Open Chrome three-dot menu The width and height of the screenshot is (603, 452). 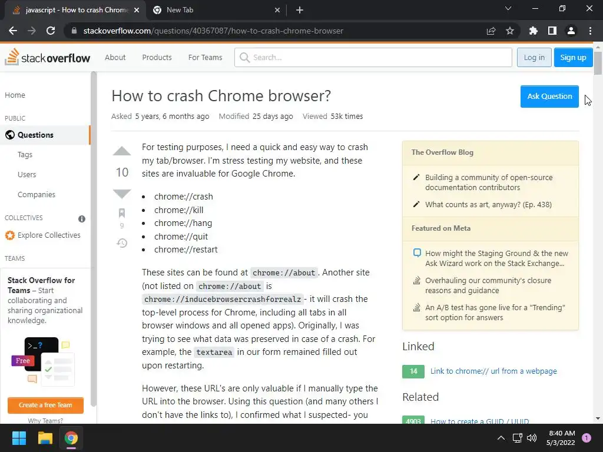590,31
